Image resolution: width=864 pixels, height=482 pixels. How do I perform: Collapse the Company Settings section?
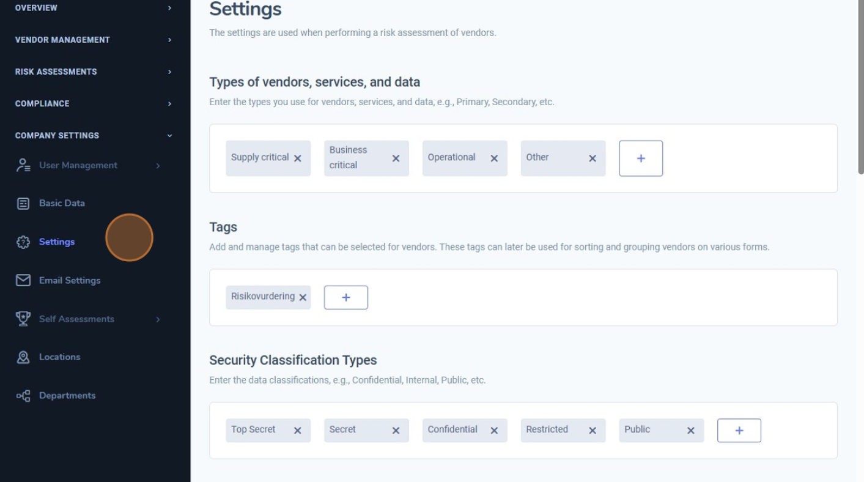tap(169, 136)
